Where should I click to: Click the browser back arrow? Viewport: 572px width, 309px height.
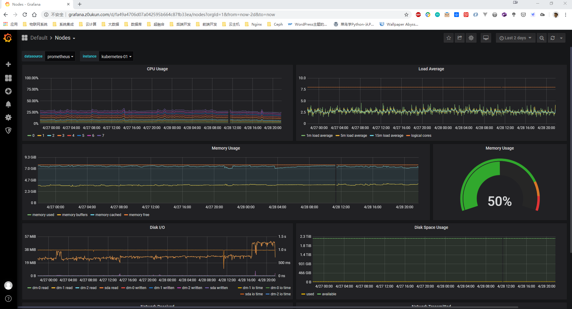(x=6, y=15)
